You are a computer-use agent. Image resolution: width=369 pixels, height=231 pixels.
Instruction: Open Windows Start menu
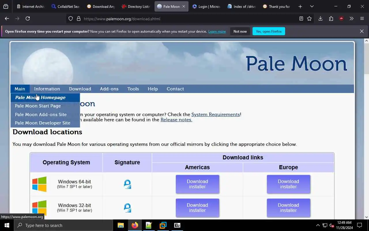point(7,225)
